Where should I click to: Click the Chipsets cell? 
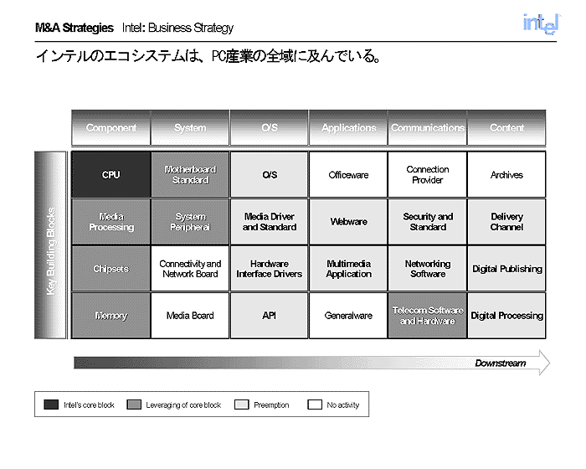click(111, 269)
